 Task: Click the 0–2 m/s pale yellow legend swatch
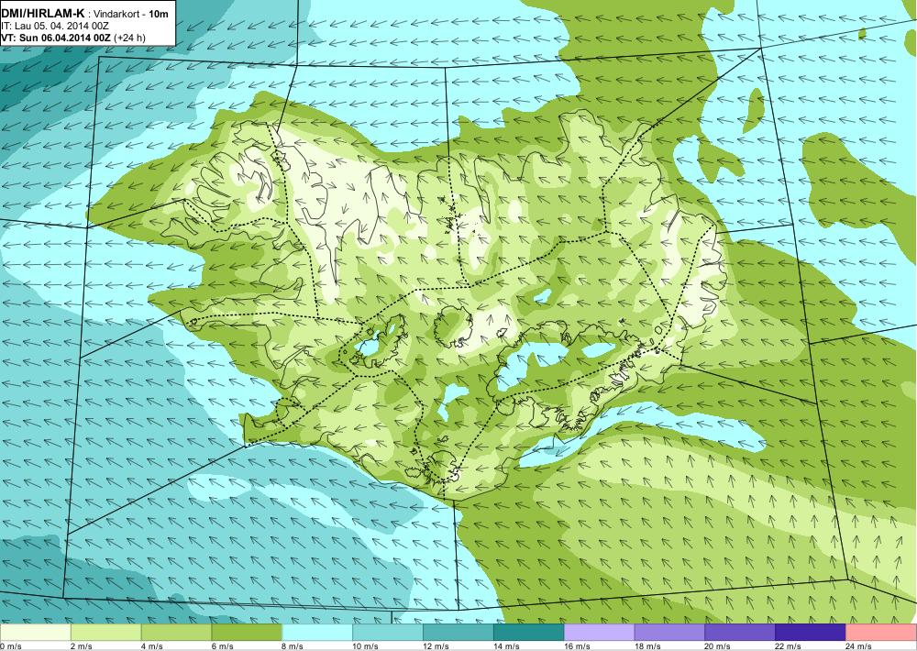35,633
